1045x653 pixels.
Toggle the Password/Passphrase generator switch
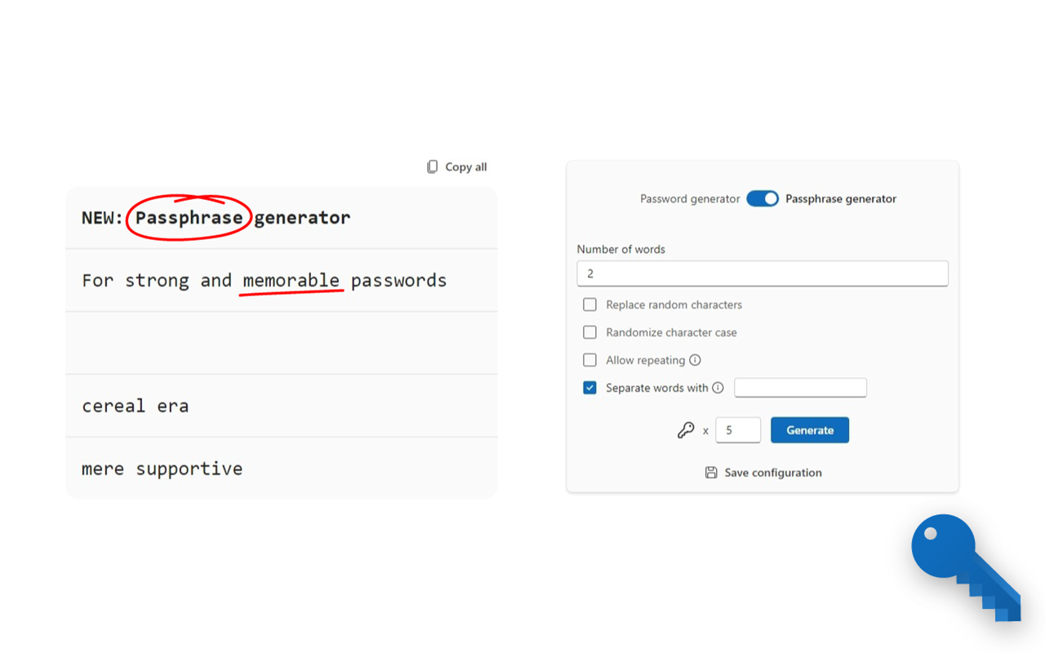point(763,199)
